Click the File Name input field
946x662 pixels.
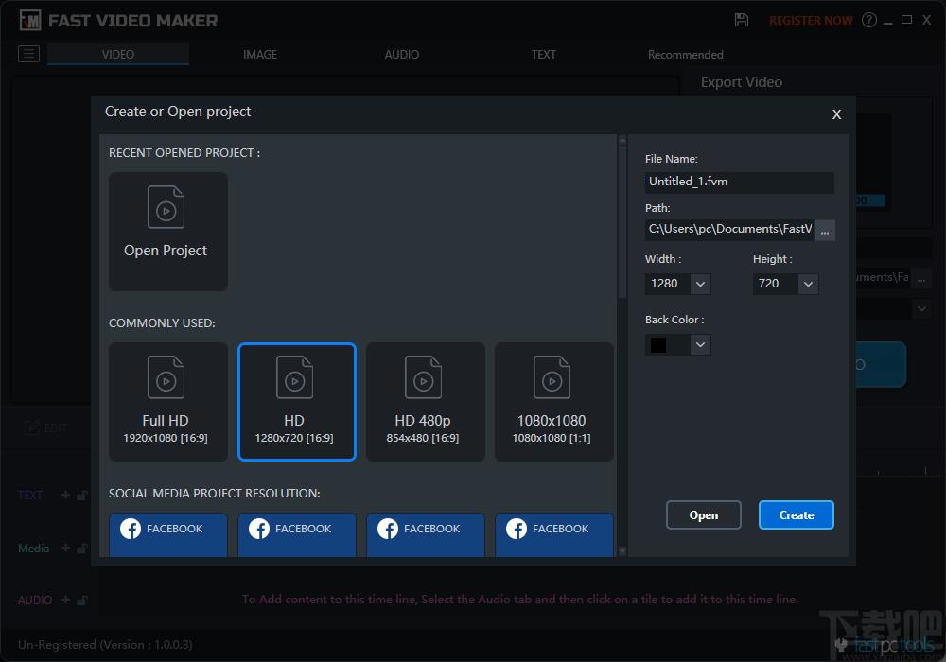coord(739,182)
